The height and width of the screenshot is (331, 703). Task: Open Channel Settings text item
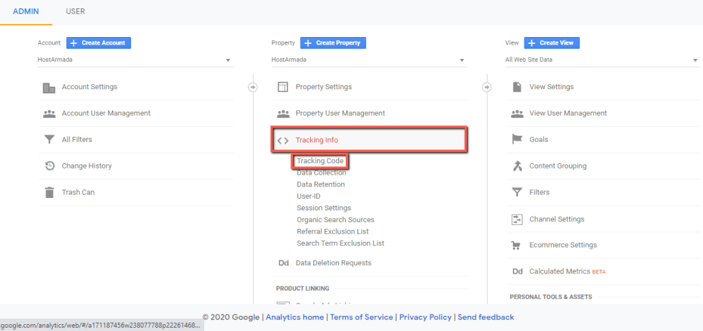click(x=557, y=219)
